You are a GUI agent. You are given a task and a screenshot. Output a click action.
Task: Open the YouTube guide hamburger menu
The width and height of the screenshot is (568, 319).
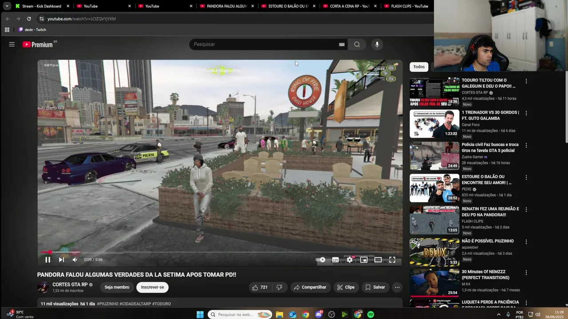(12, 44)
